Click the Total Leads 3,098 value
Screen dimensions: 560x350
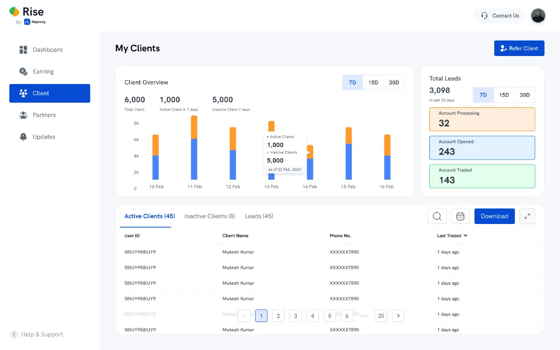tap(440, 91)
